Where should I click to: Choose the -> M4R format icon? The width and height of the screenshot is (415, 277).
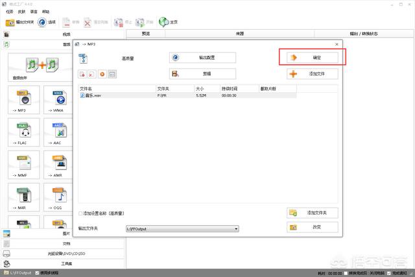point(24,197)
